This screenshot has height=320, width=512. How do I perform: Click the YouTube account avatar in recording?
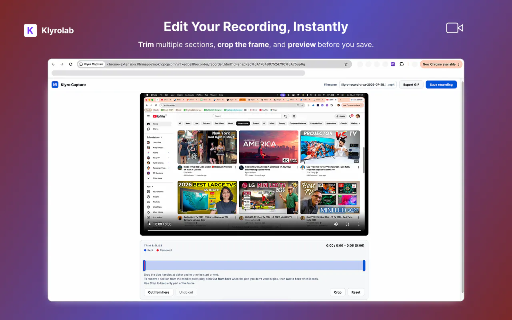click(x=358, y=116)
